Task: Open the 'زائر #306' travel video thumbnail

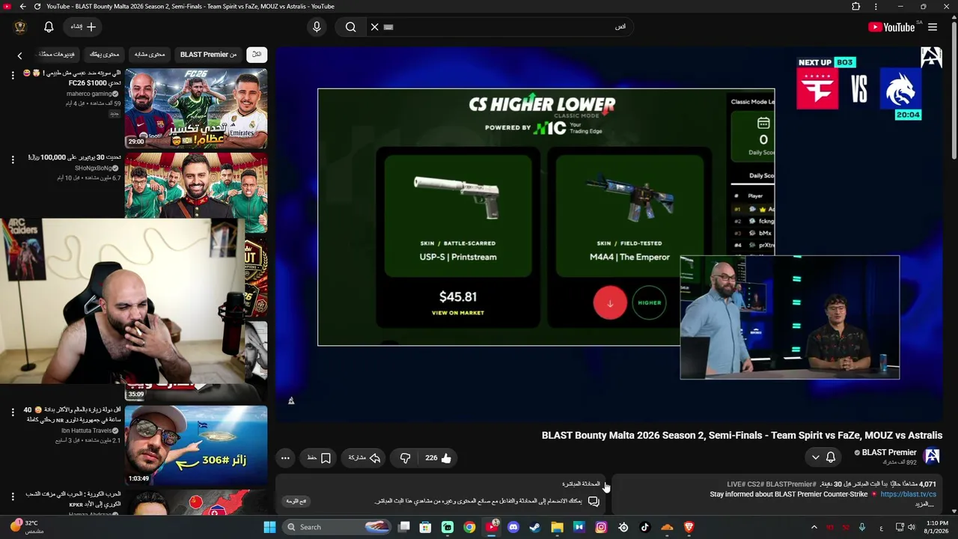Action: (196, 445)
